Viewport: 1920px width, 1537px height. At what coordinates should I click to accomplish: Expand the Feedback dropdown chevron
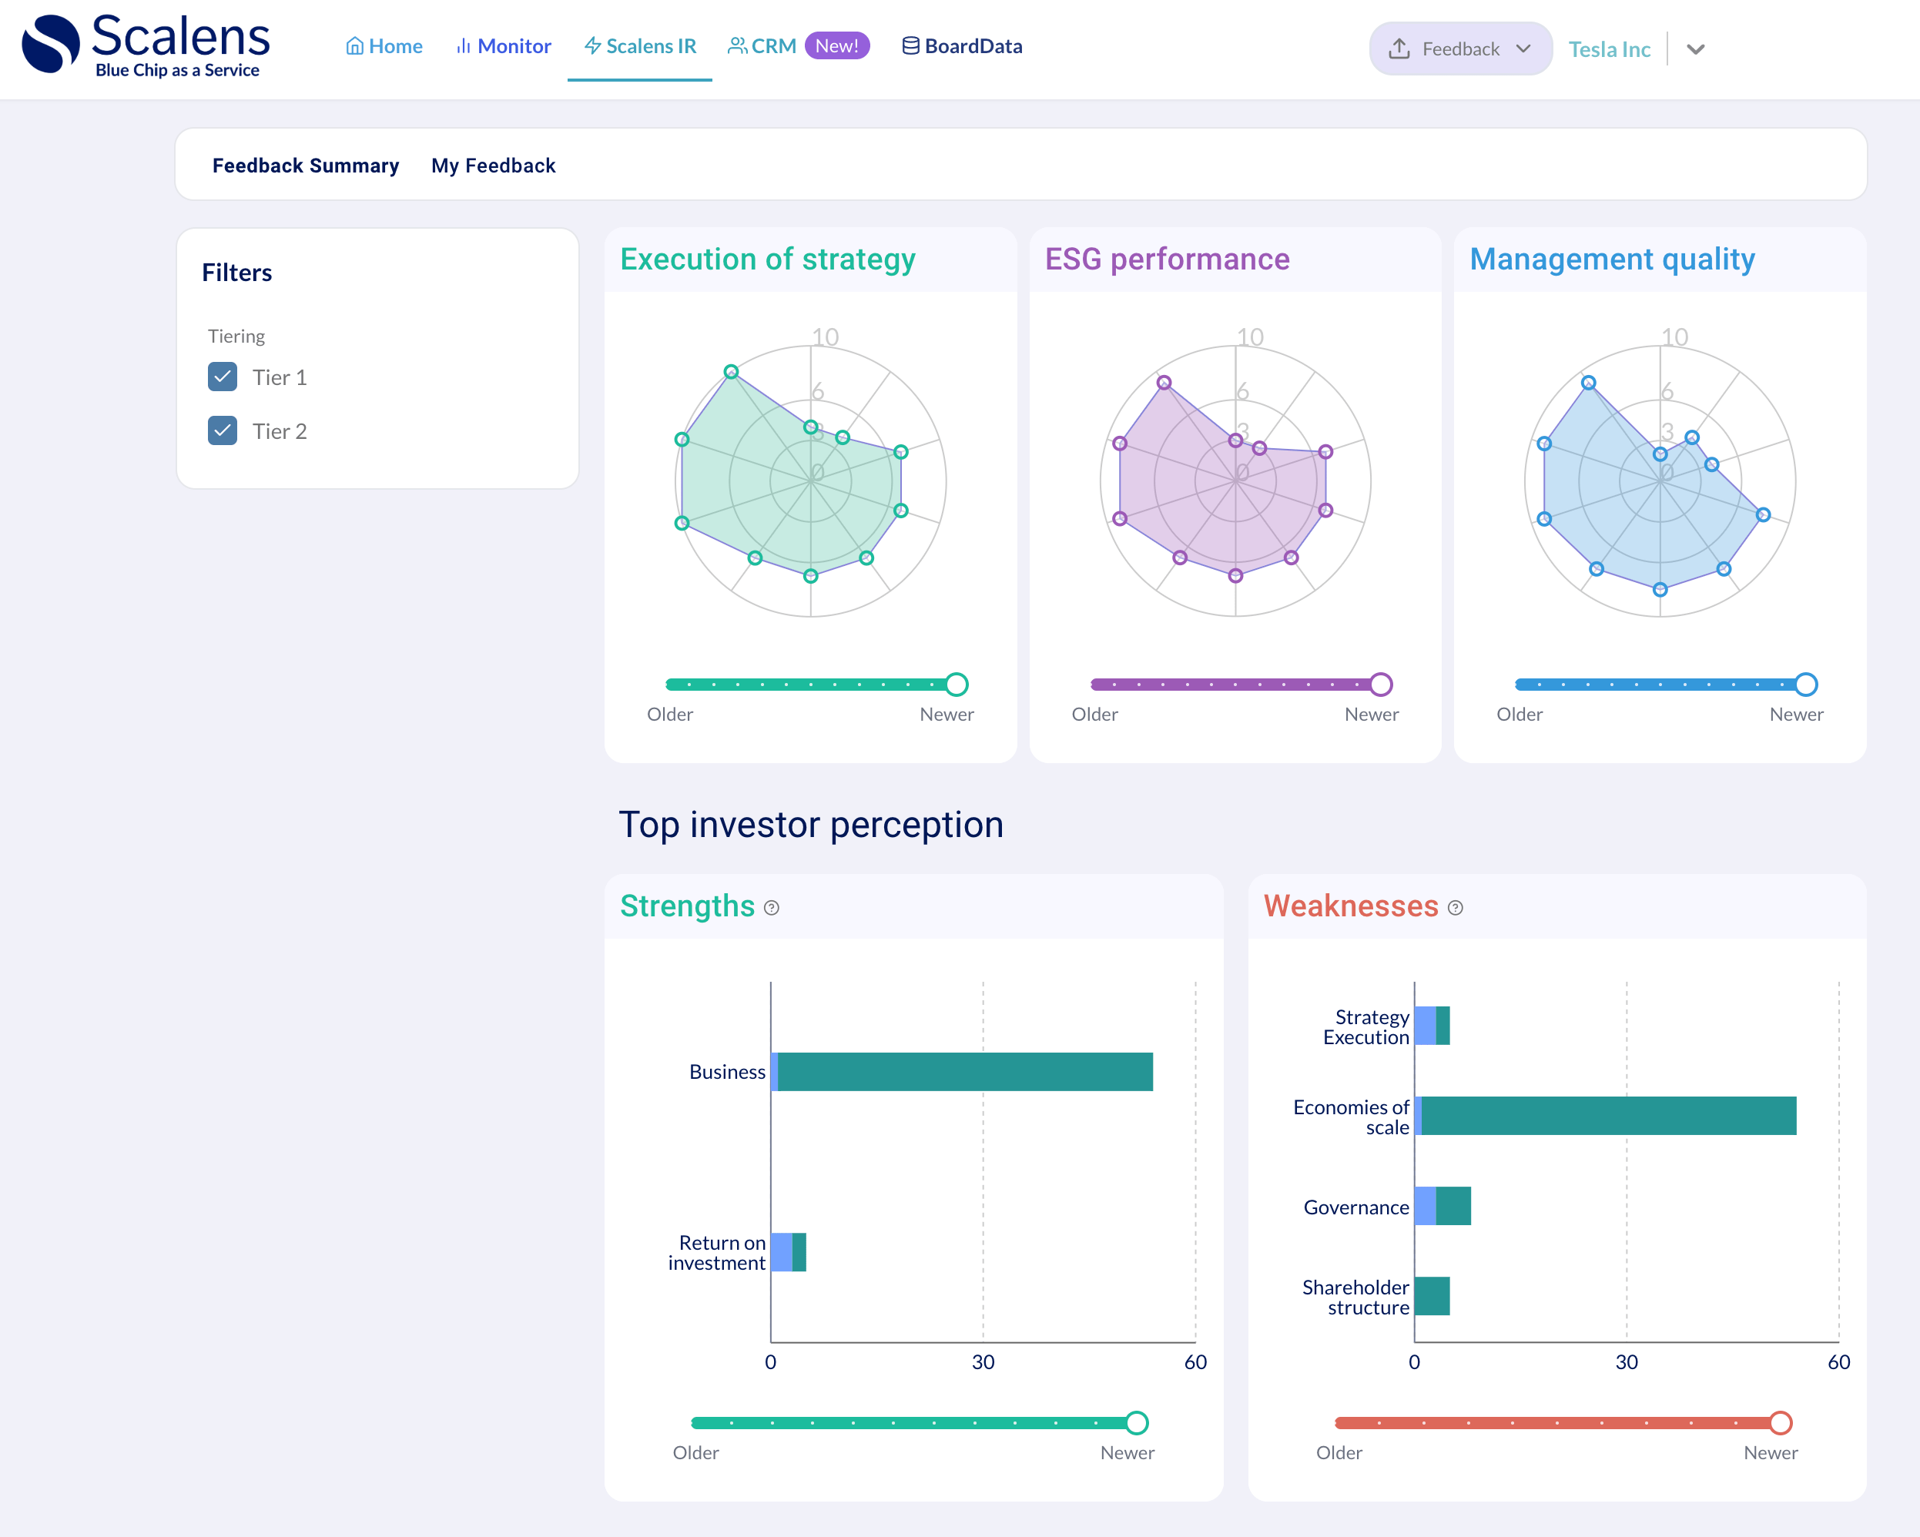click(1523, 48)
